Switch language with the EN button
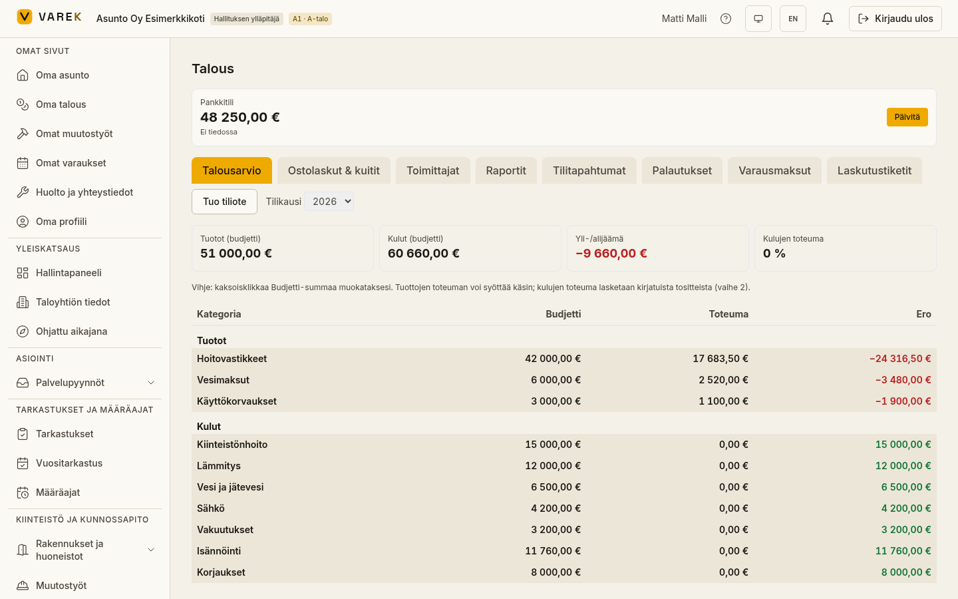 pos(793,19)
